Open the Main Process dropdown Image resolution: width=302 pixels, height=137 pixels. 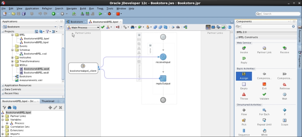(83, 28)
